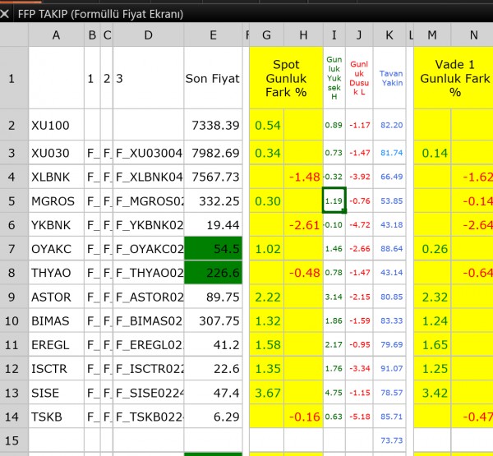Select the XU030 cell
This screenshot has width=493, height=456.
tap(56, 153)
